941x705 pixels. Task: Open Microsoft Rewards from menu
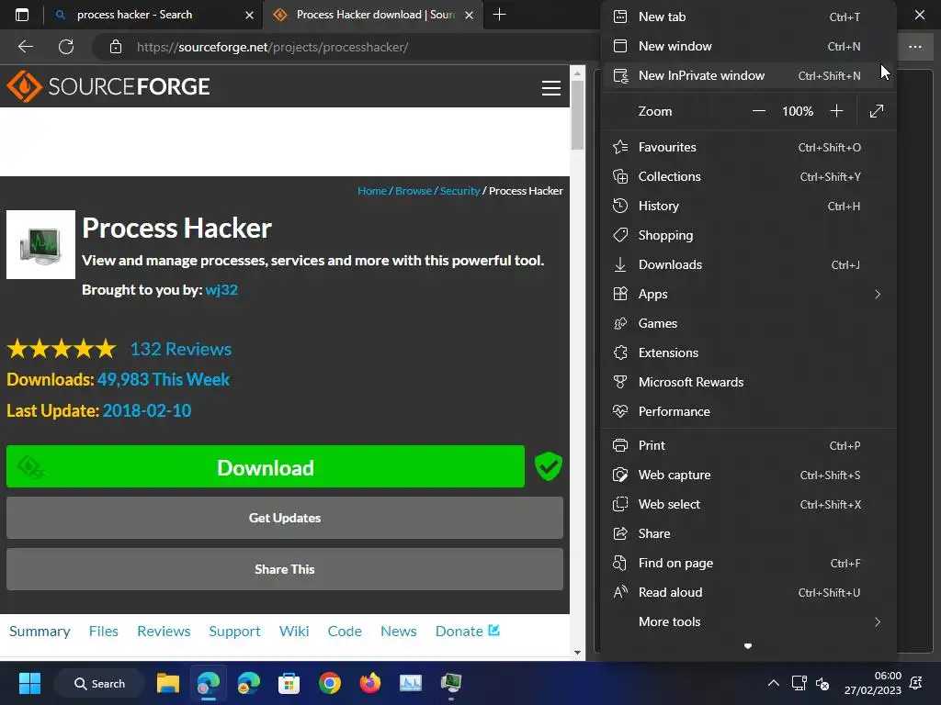click(x=748, y=382)
